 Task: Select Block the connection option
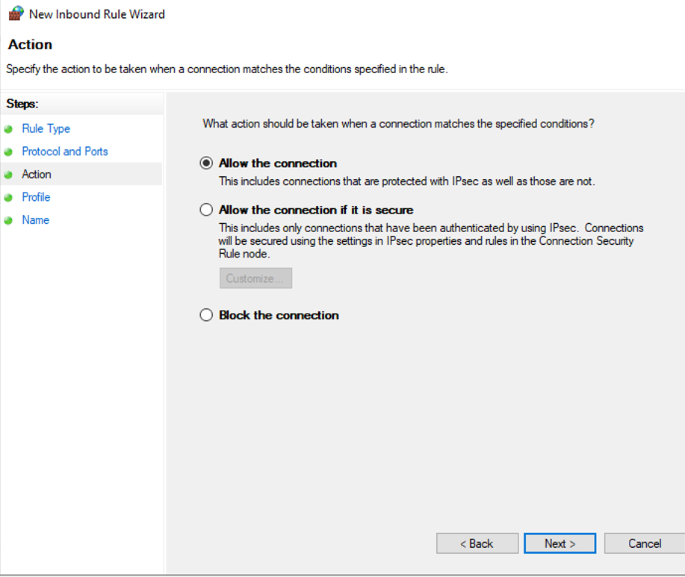click(x=206, y=315)
